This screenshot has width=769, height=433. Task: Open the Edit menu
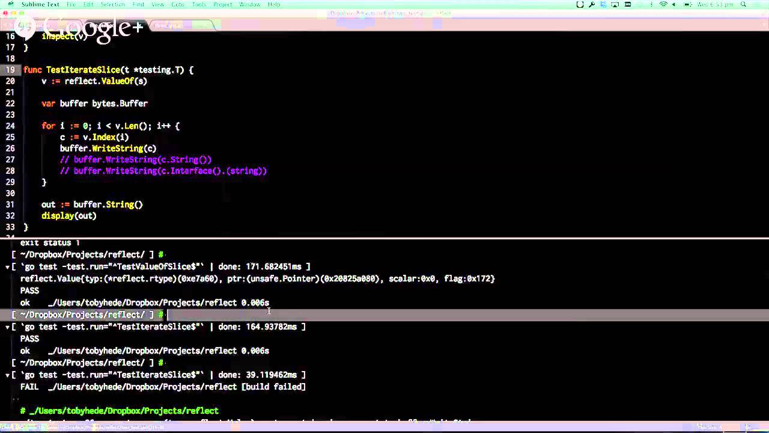[x=88, y=4]
